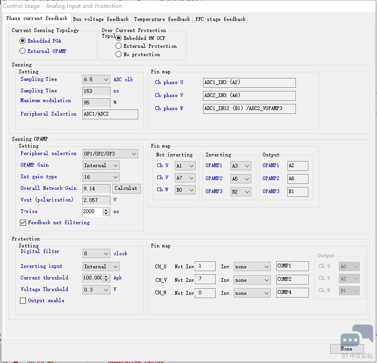
Task: Select the Embedded PGA radio button
Action: pyautogui.click(x=23, y=41)
